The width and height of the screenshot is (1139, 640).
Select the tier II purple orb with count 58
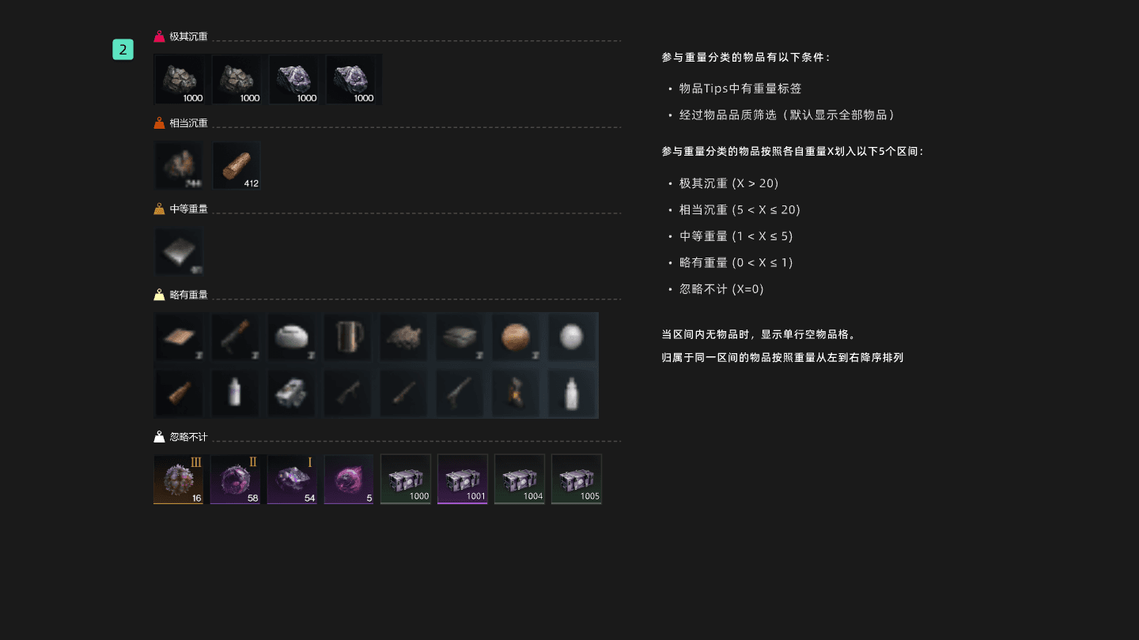coord(236,479)
